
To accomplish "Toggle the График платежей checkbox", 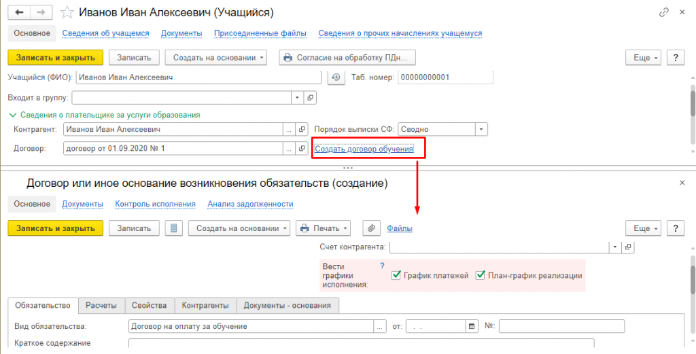I will coord(396,275).
